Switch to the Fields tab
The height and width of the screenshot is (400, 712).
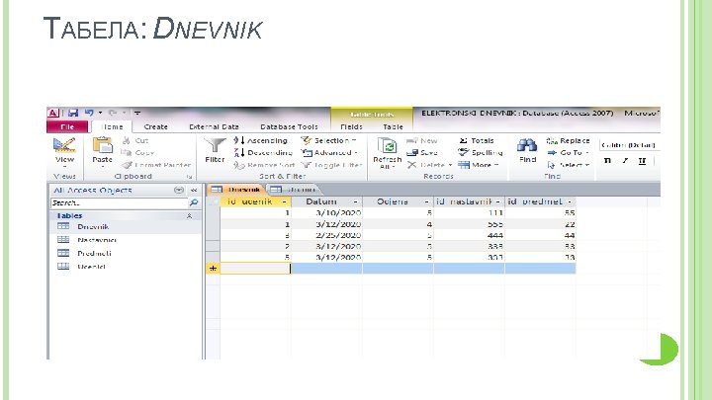(351, 126)
